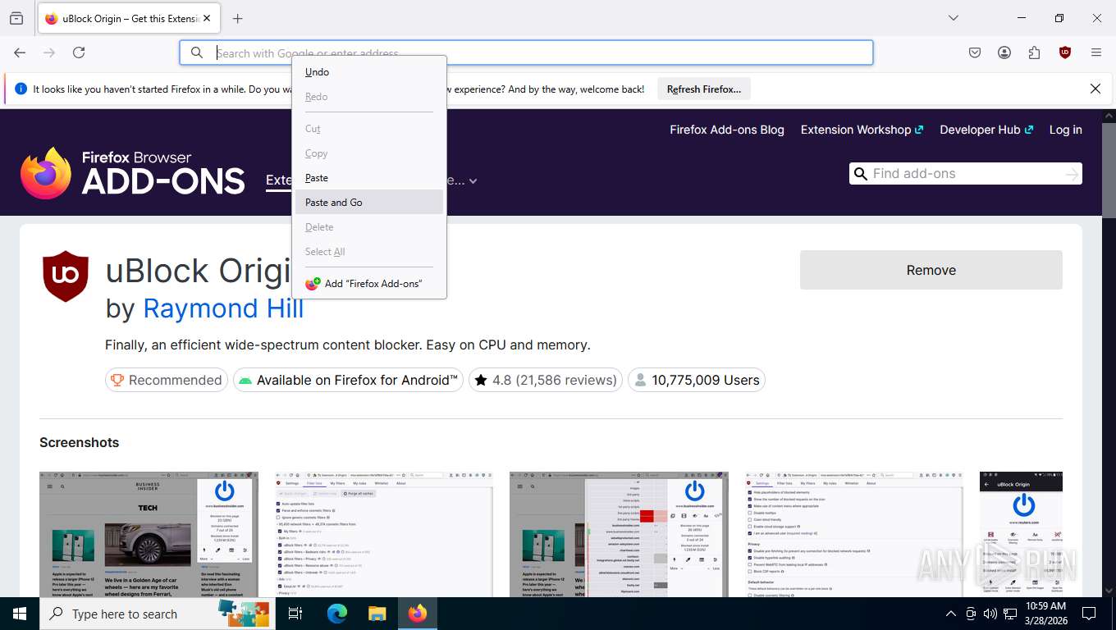Open the taskbar clock showing 10:59 AM
This screenshot has width=1116, height=630.
click(x=1045, y=614)
